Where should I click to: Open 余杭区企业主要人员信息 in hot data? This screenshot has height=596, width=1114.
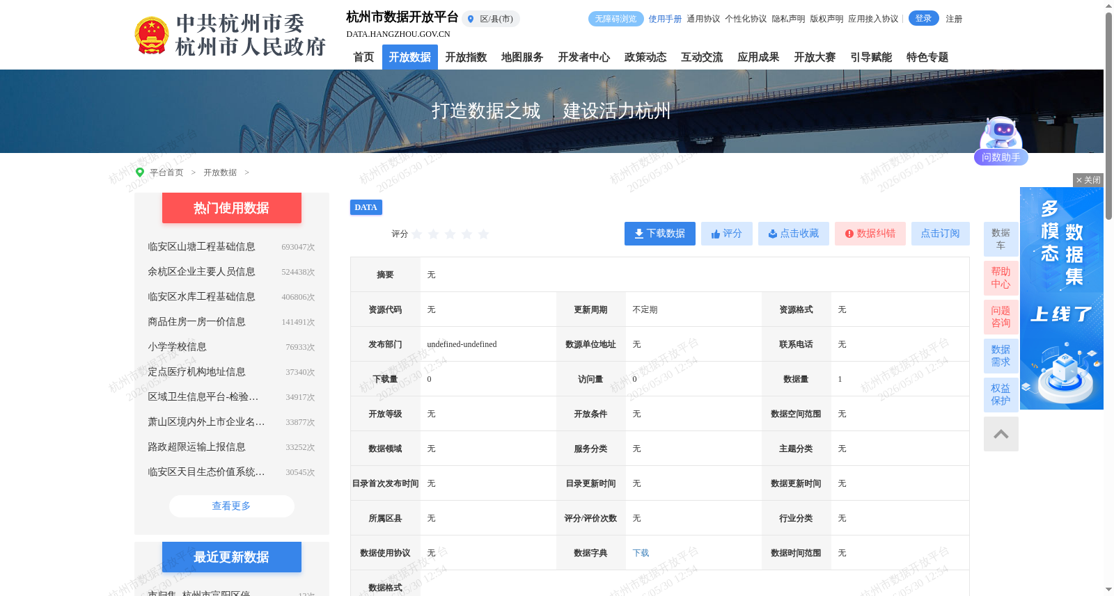coord(201,272)
